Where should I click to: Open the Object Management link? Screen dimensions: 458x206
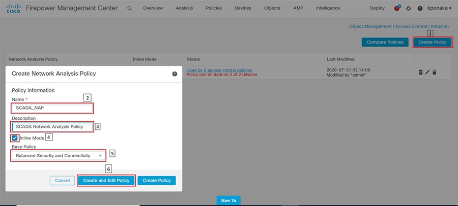[x=370, y=26]
